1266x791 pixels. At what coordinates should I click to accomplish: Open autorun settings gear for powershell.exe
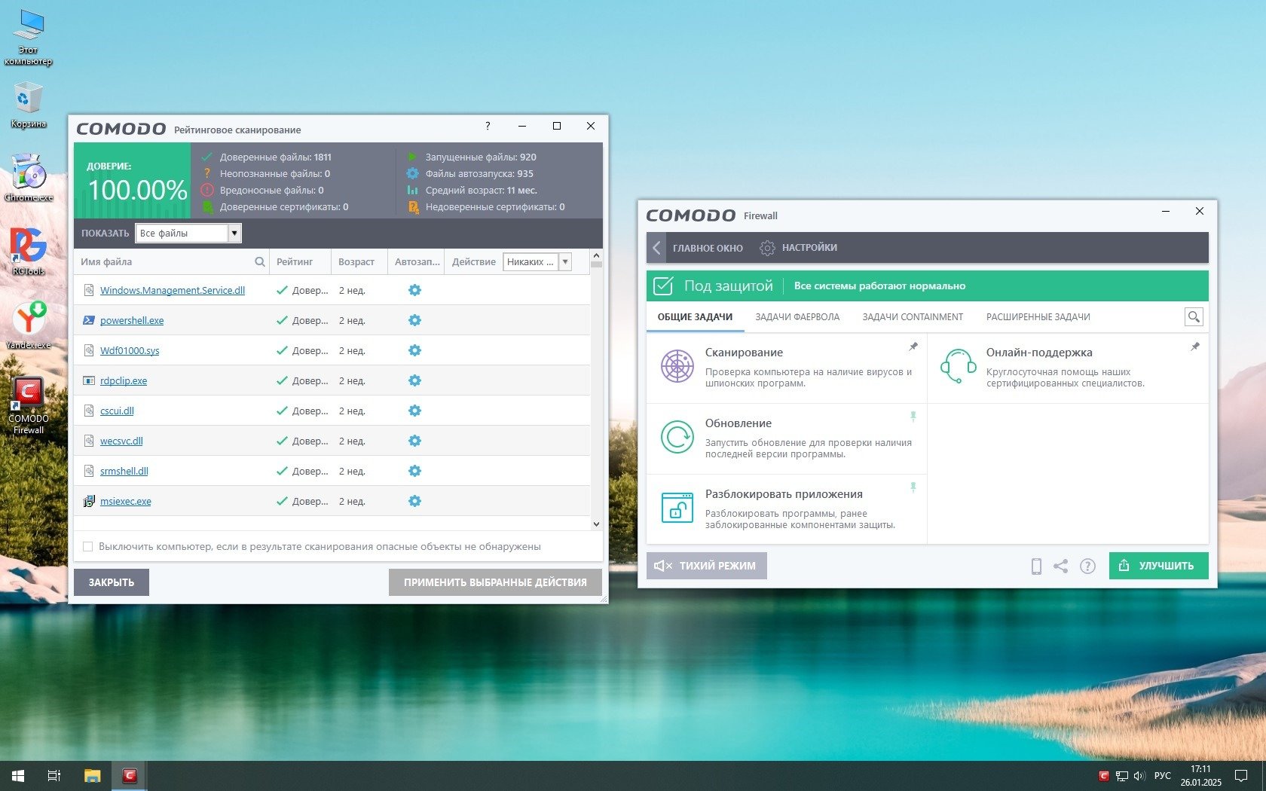coord(414,320)
